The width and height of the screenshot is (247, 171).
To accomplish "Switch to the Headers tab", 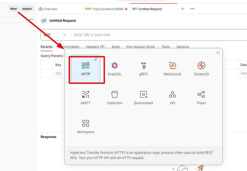I will (x=95, y=47).
